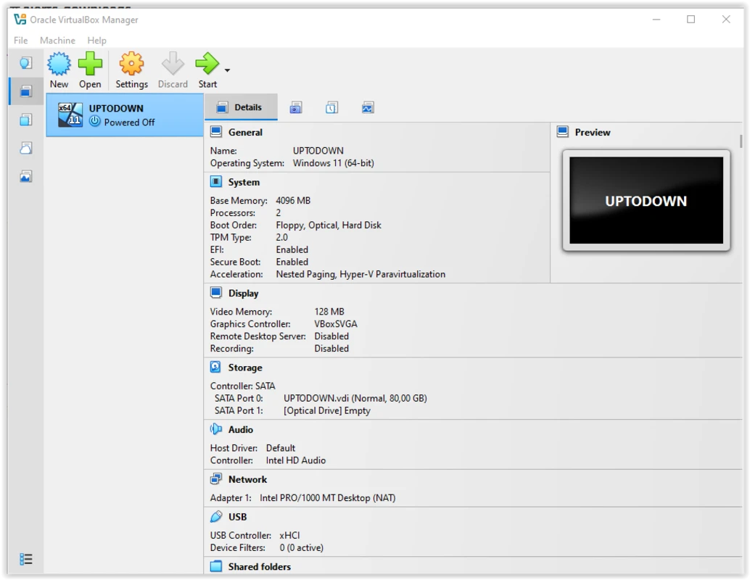Open the Machine menu

coord(57,41)
